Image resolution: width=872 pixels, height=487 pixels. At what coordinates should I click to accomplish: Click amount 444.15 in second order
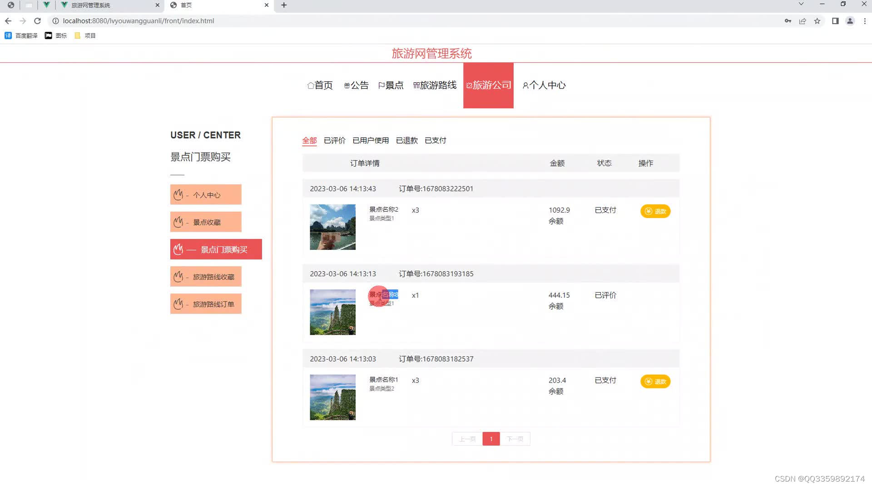(x=559, y=295)
